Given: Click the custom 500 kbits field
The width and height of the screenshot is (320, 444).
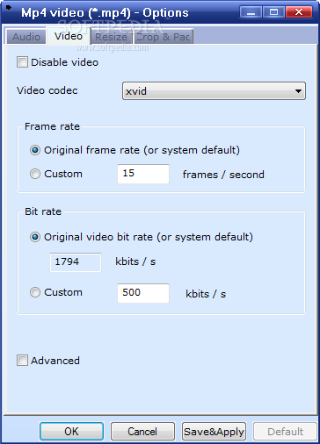Looking at the screenshot, I should (143, 293).
